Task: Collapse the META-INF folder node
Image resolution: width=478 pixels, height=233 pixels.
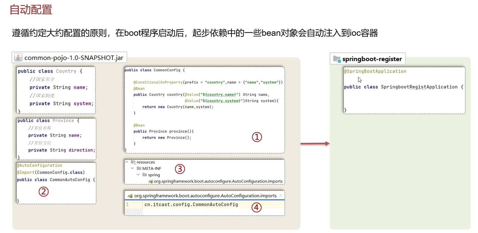Action: (132, 168)
